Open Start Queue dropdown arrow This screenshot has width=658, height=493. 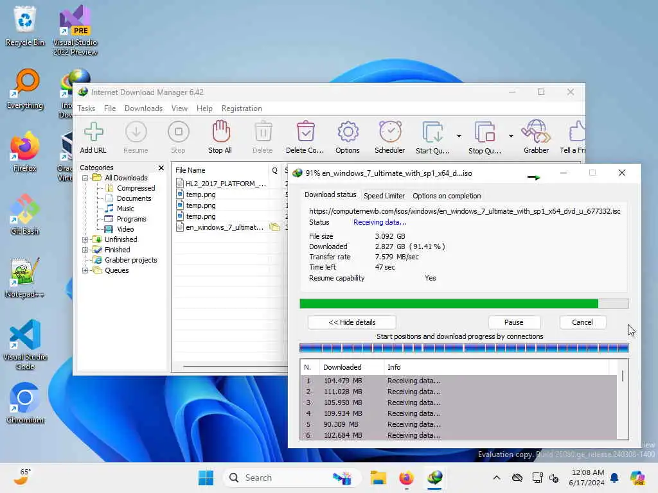tap(459, 136)
